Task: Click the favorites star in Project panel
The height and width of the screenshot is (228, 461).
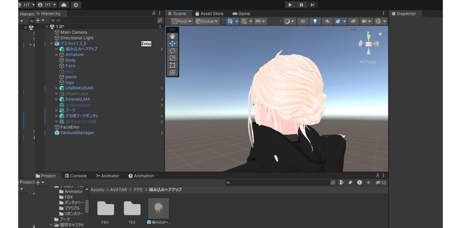Action: (368, 183)
